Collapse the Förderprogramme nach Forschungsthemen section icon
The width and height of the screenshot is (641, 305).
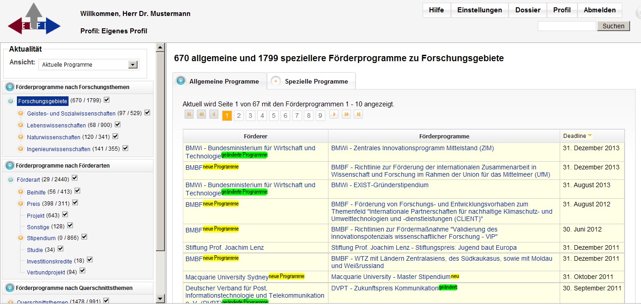click(10, 87)
